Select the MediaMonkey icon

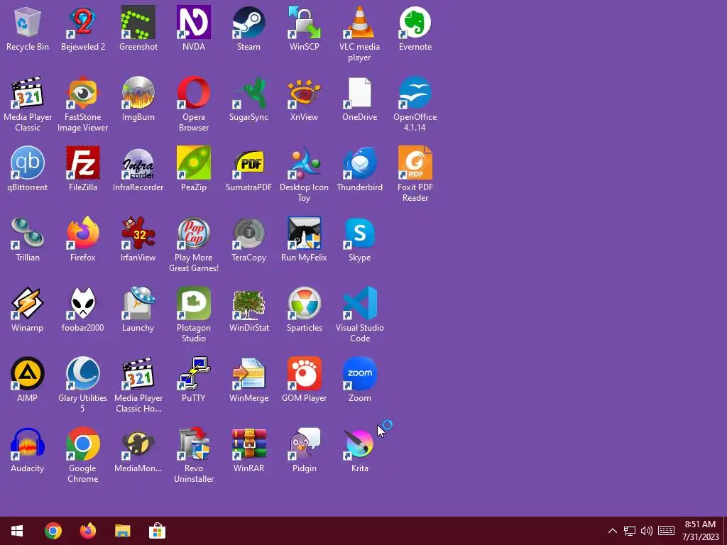[x=138, y=444]
